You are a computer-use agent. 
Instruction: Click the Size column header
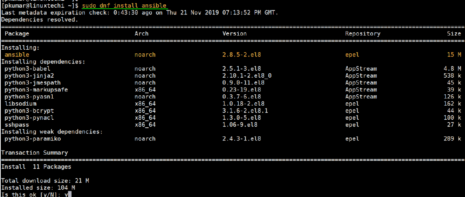454,33
